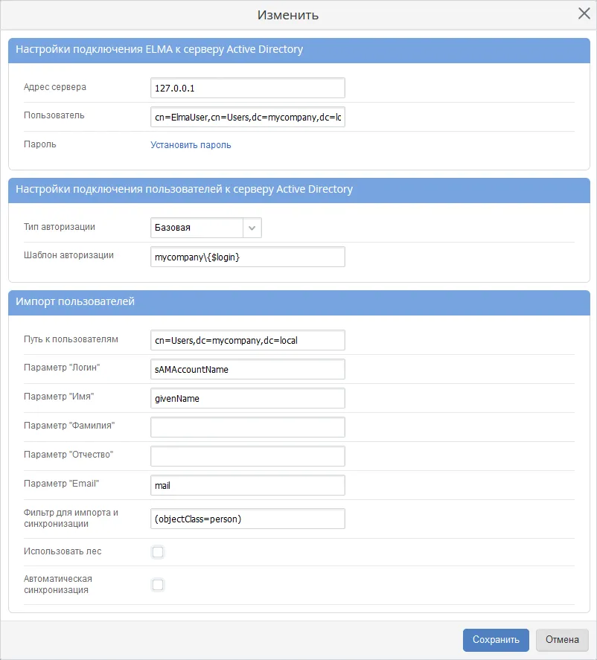This screenshot has height=660, width=597.
Task: Edit the Шаблон авторизации field
Action: click(247, 257)
